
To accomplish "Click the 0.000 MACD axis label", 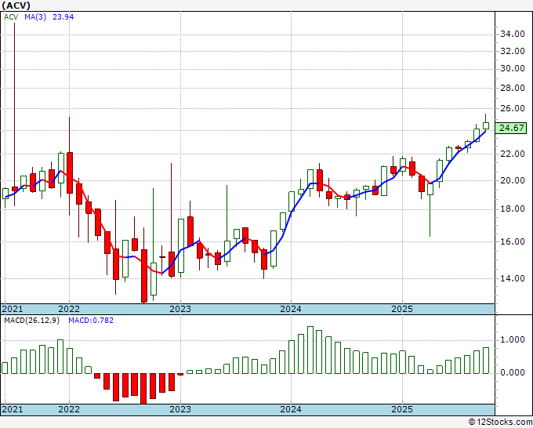I will point(513,372).
